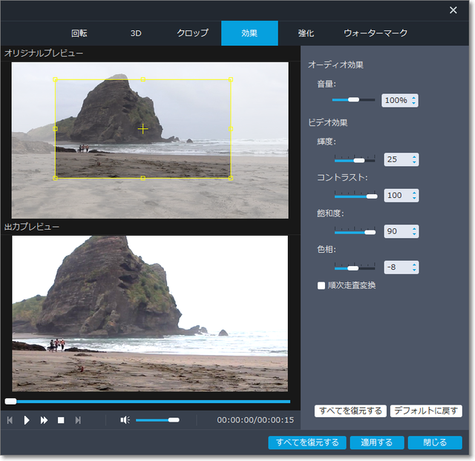Open the ウォーターマーク tab
The height and width of the screenshot is (461, 475).
pyautogui.click(x=375, y=33)
